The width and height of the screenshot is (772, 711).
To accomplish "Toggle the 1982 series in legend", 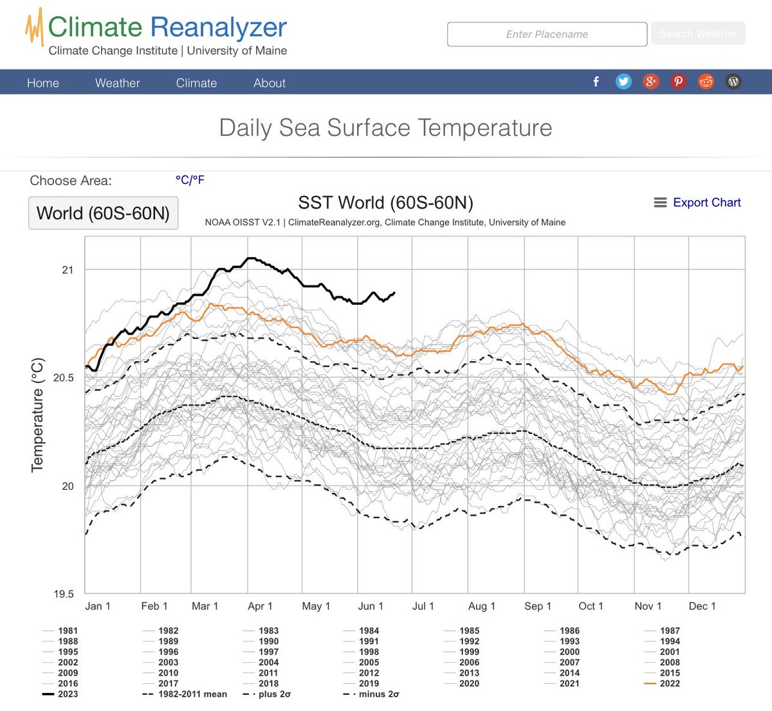I will (x=160, y=631).
